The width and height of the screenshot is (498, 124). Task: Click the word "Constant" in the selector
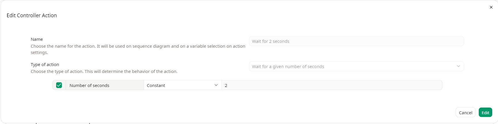tap(156, 86)
